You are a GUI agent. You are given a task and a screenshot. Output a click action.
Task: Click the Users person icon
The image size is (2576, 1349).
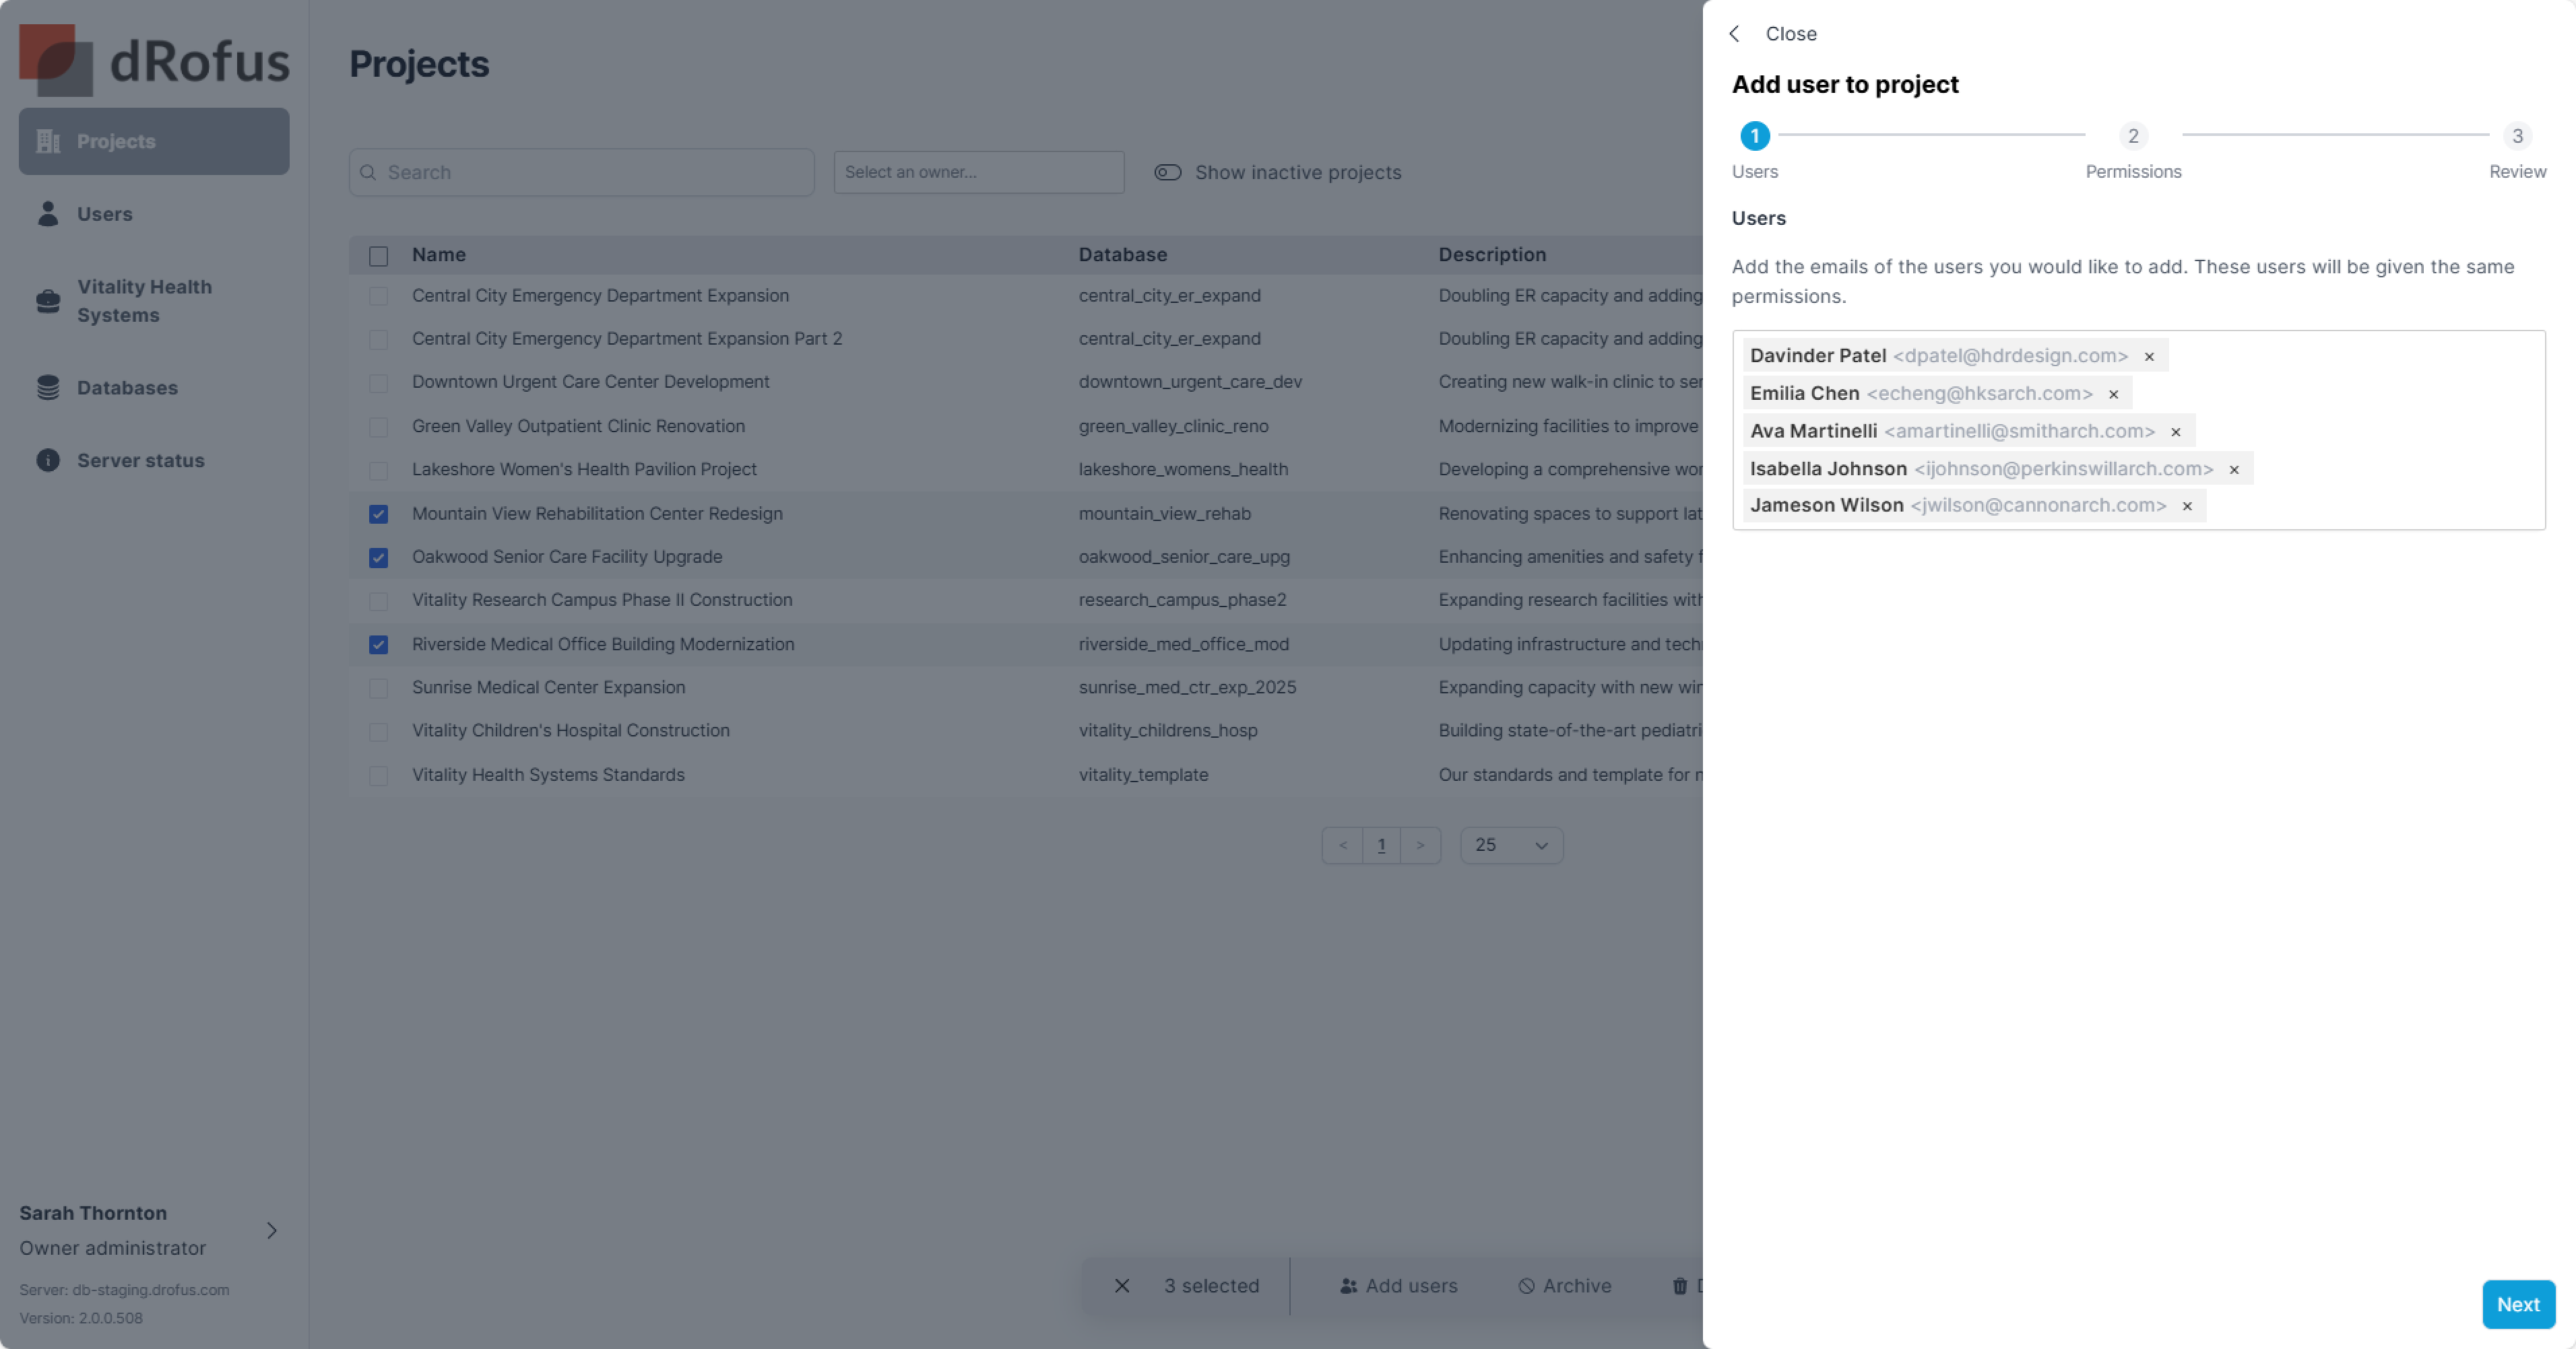point(48,214)
